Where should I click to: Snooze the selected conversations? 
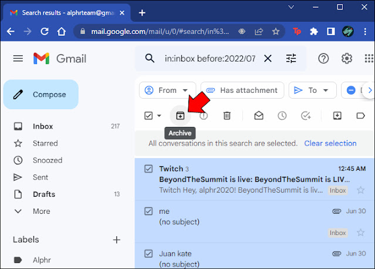tap(282, 116)
